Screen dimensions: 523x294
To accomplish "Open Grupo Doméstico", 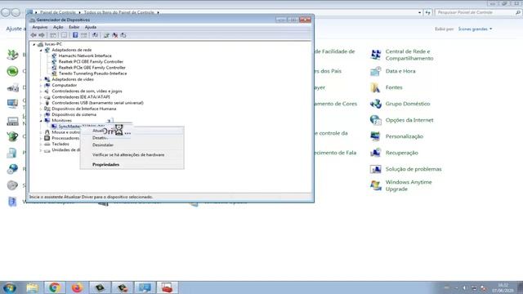I will point(408,104).
